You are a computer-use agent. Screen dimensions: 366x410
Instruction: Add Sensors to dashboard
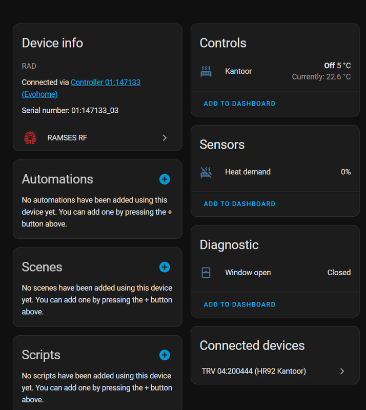[x=239, y=204]
